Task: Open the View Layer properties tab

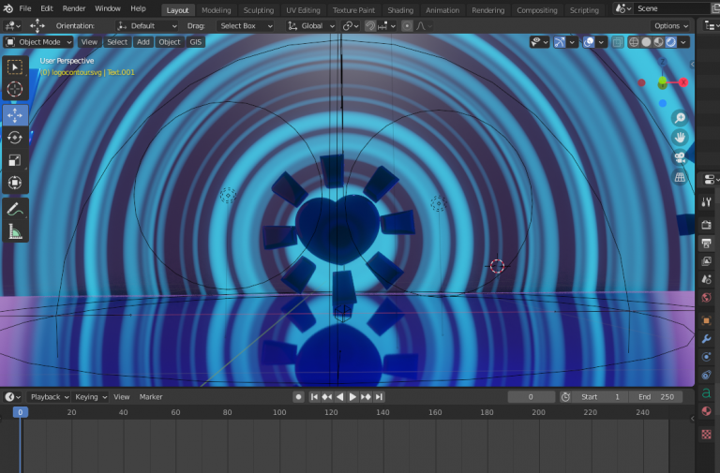Action: [x=706, y=261]
